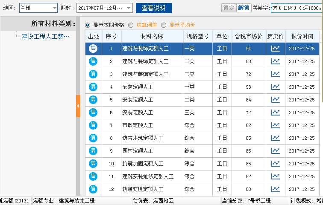Viewport: 323px width, 205px height.
Task: Click the 信 source icon in row 2
Action: [x=93, y=61]
